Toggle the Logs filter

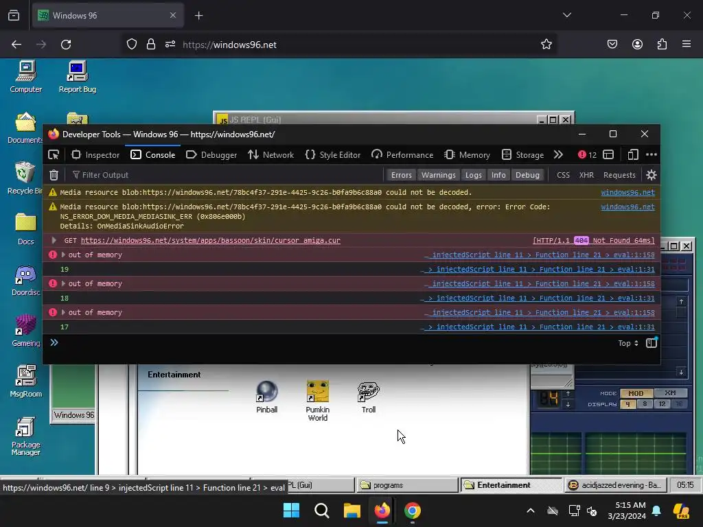pos(474,175)
